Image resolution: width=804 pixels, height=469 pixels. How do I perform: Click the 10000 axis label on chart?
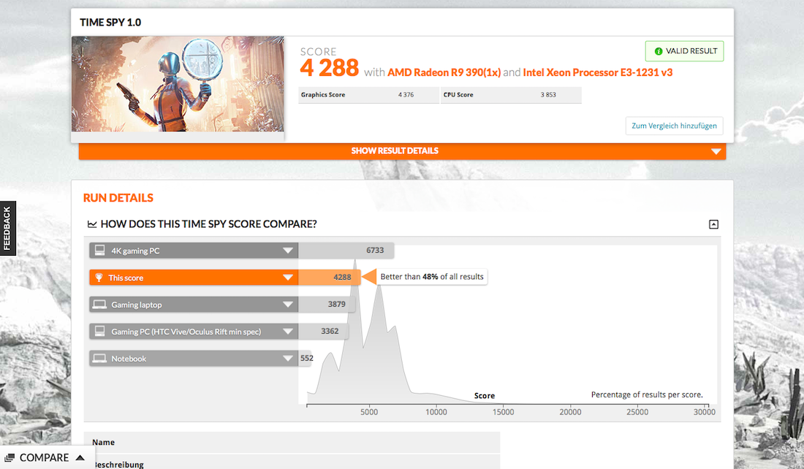pos(436,412)
